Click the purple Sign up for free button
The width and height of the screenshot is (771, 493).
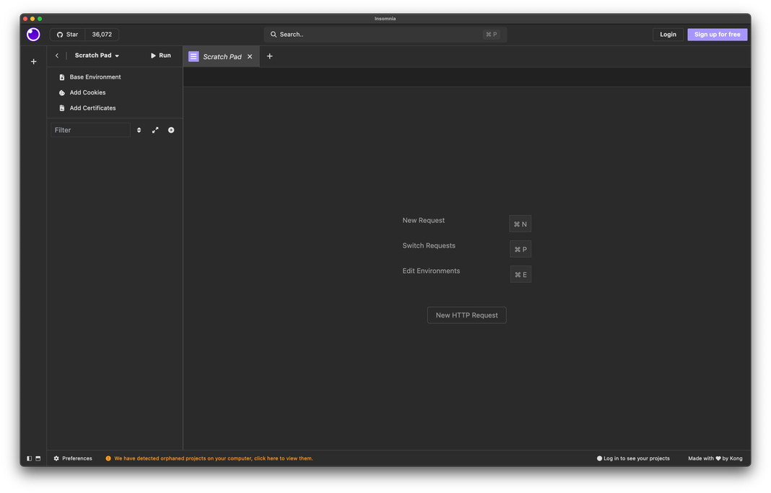(717, 34)
